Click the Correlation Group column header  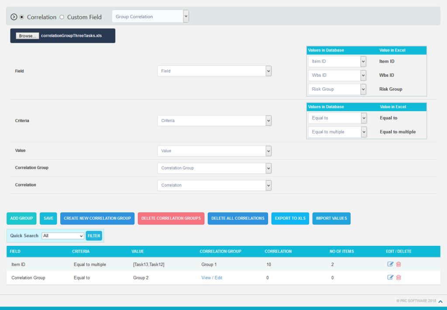click(x=220, y=252)
